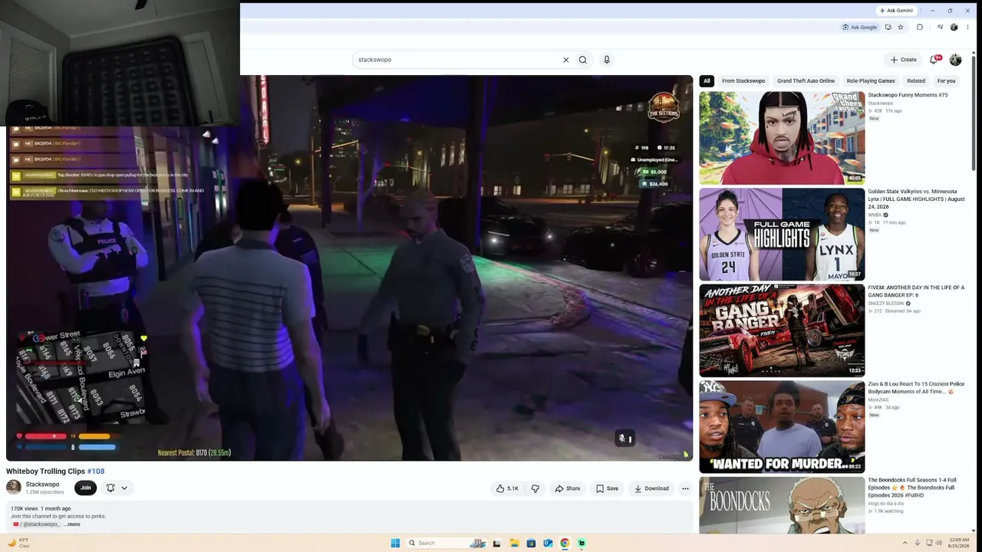982x552 pixels.
Task: Click the video player to pause playback
Action: (x=349, y=268)
